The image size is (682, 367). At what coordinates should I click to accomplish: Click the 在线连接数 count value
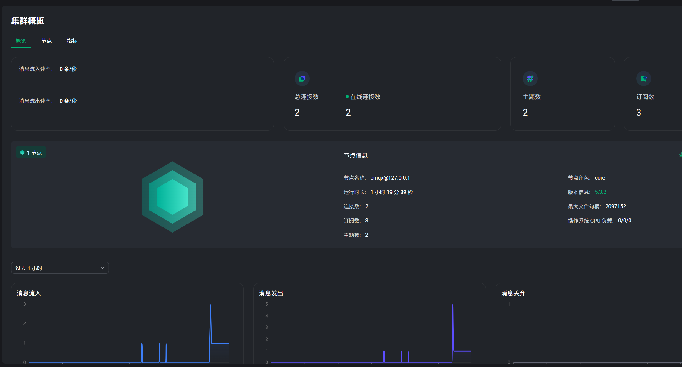(x=348, y=113)
